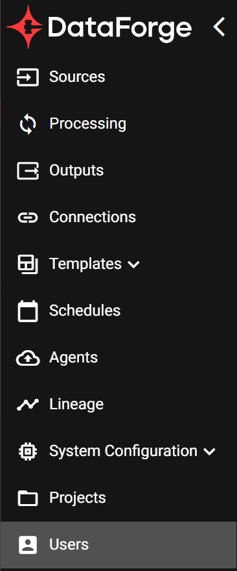Click the System Configuration chip icon
This screenshot has width=237, height=571.
point(28,451)
